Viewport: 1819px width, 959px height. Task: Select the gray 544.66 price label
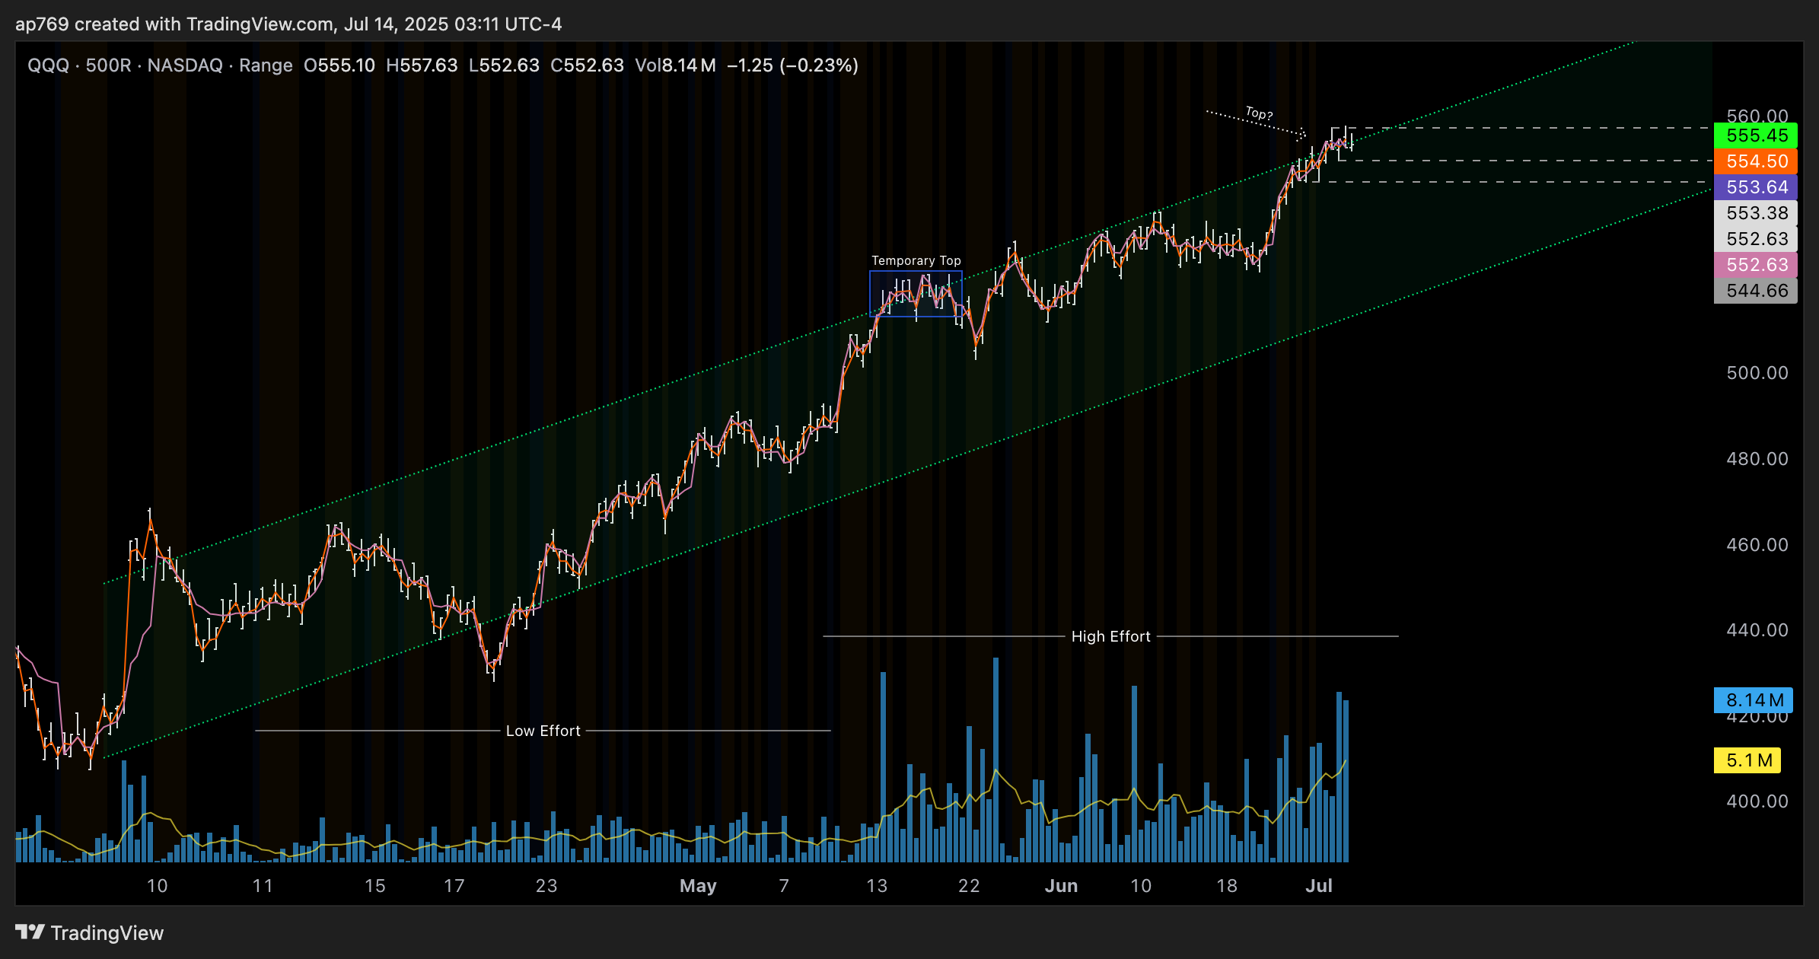(x=1756, y=291)
